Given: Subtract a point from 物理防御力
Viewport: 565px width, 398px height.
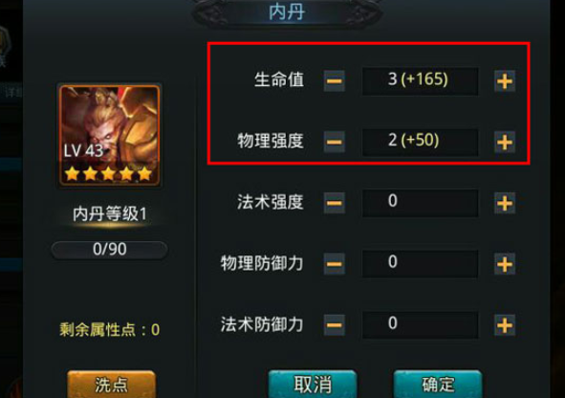Looking at the screenshot, I should 334,264.
